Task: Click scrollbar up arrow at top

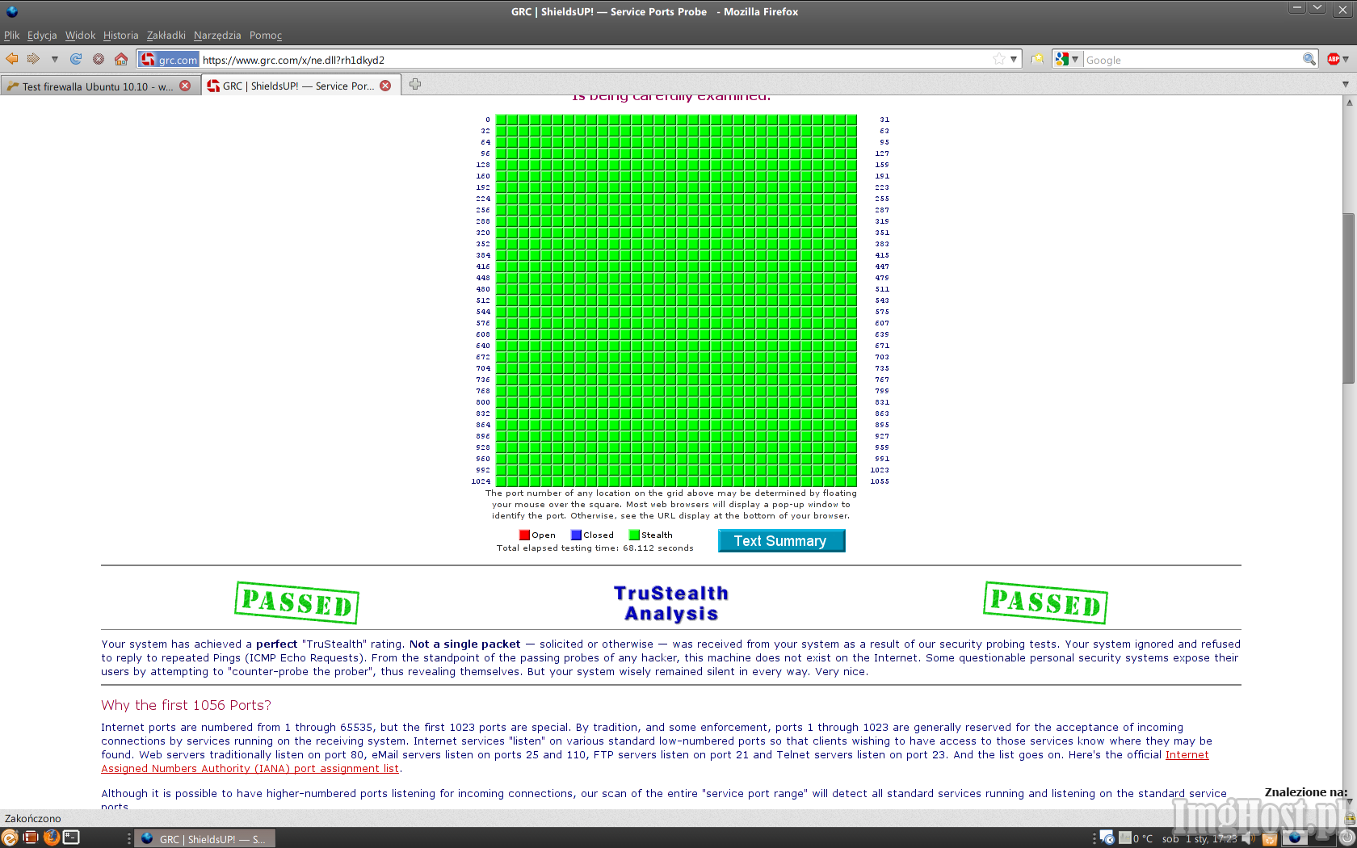Action: click(1348, 102)
